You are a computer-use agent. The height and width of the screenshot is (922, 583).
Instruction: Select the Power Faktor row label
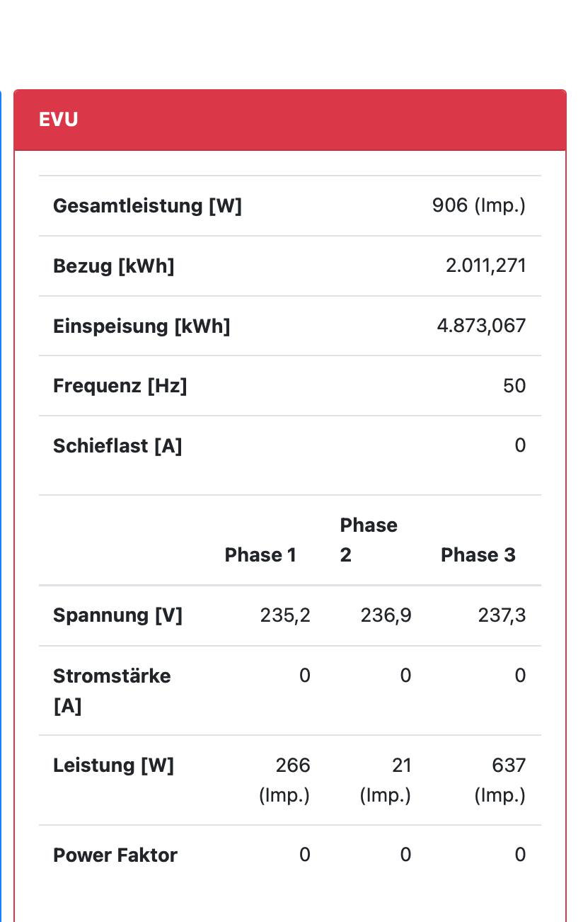pos(115,855)
